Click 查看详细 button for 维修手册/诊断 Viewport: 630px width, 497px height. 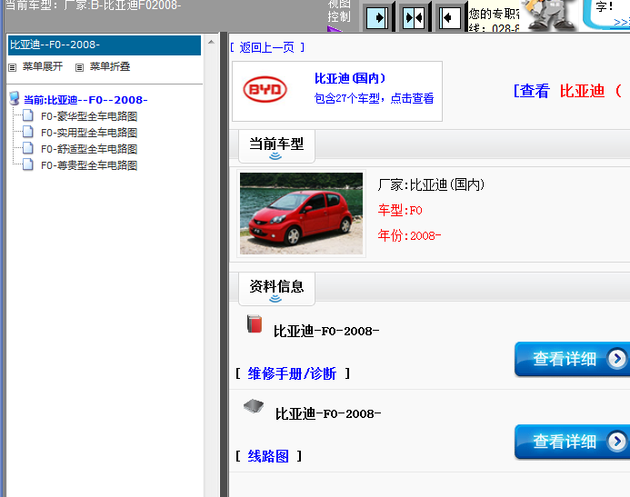pos(572,359)
